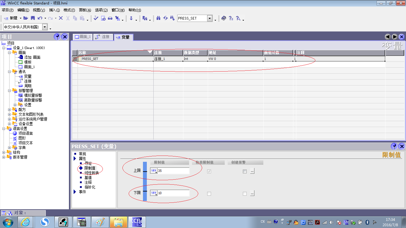Screen dimensions: 406x228
Task: Click the question mark help icon
Action: (231, 18)
